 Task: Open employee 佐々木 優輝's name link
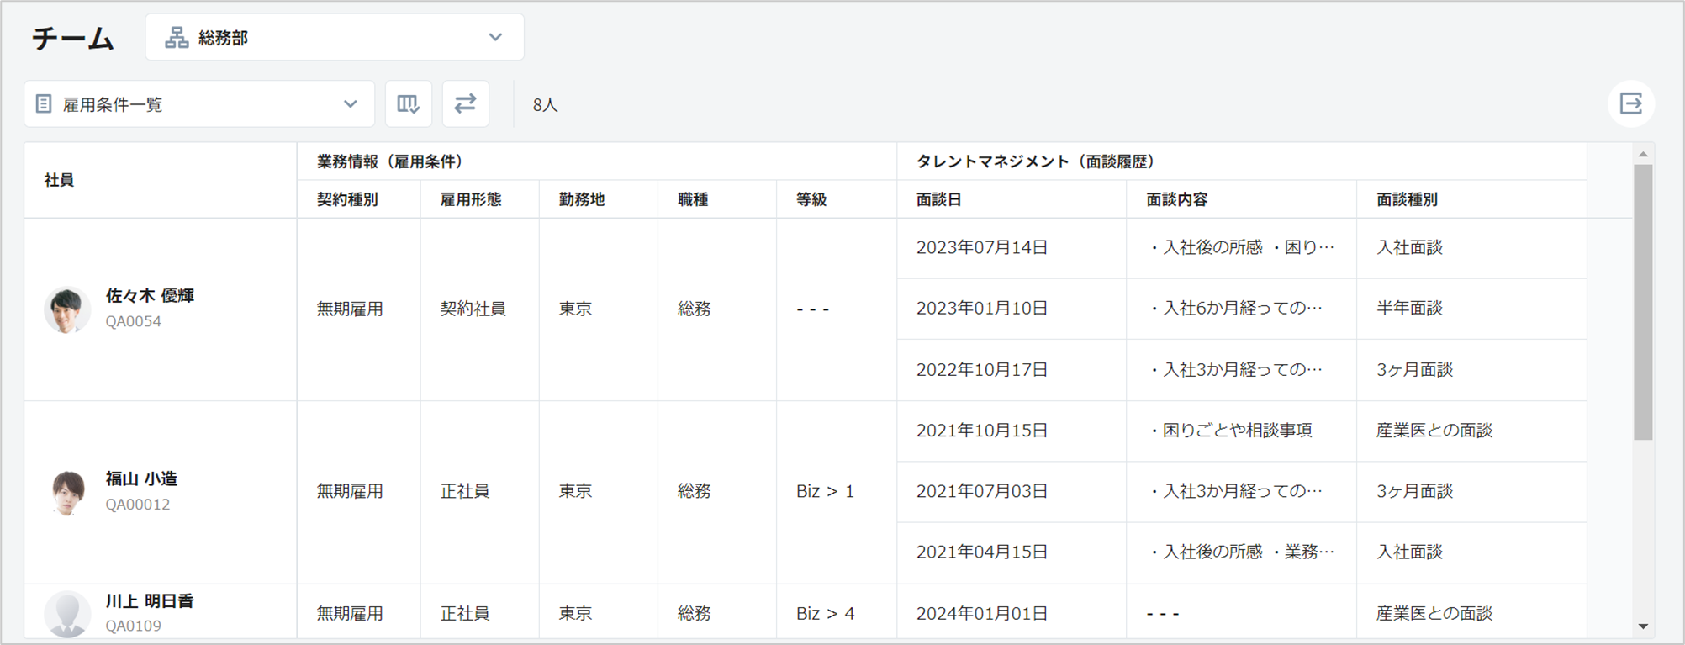pos(150,296)
